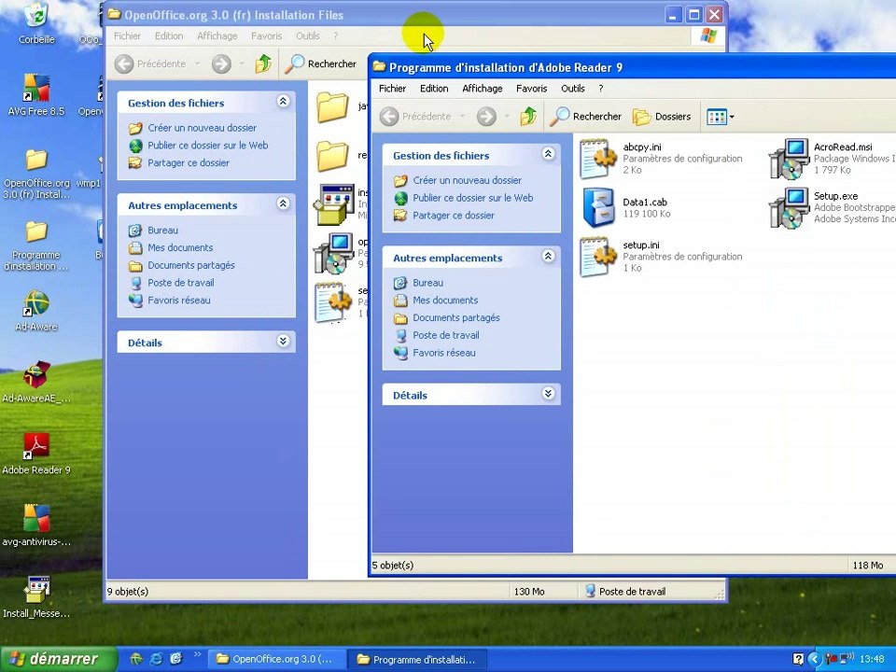The height and width of the screenshot is (672, 896).
Task: Toggle the Dossiers folders pane button
Action: [662, 116]
